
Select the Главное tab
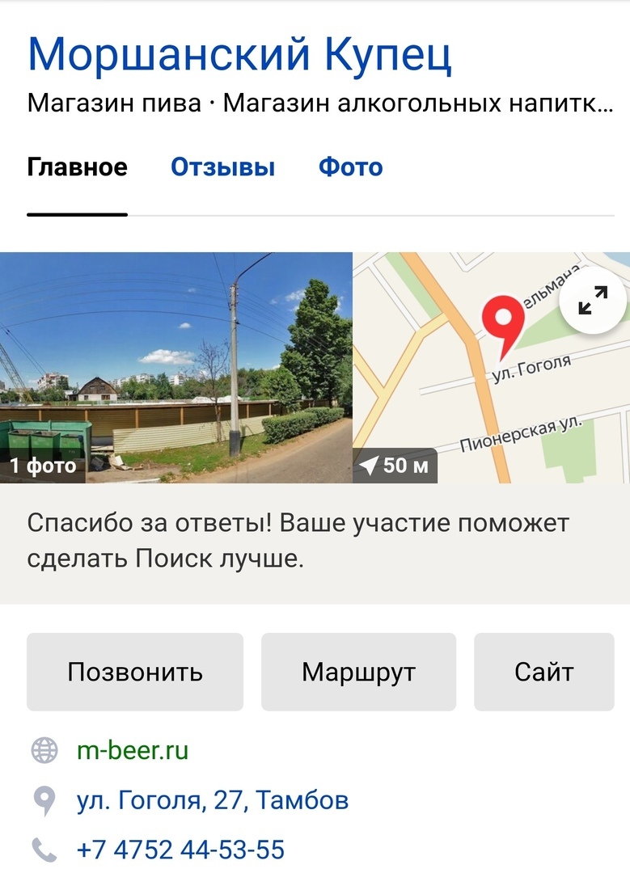tap(78, 167)
